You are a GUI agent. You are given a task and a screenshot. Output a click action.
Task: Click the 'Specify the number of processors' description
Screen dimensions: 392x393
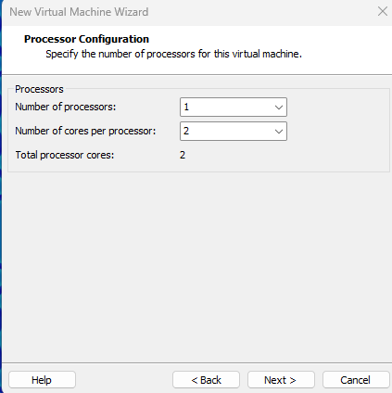tap(173, 54)
